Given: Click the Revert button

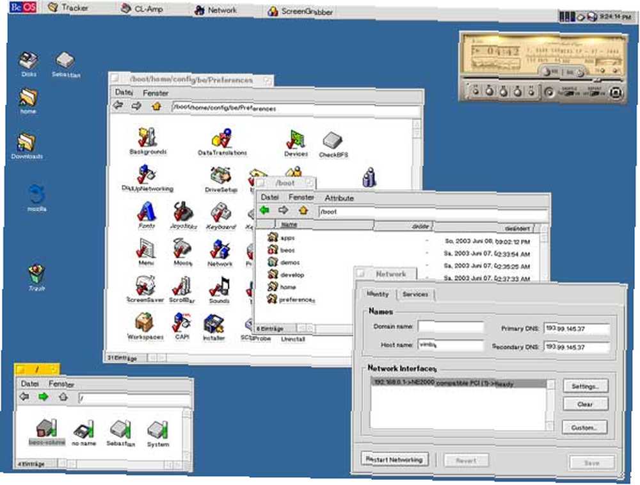Looking at the screenshot, I should coord(466,461).
